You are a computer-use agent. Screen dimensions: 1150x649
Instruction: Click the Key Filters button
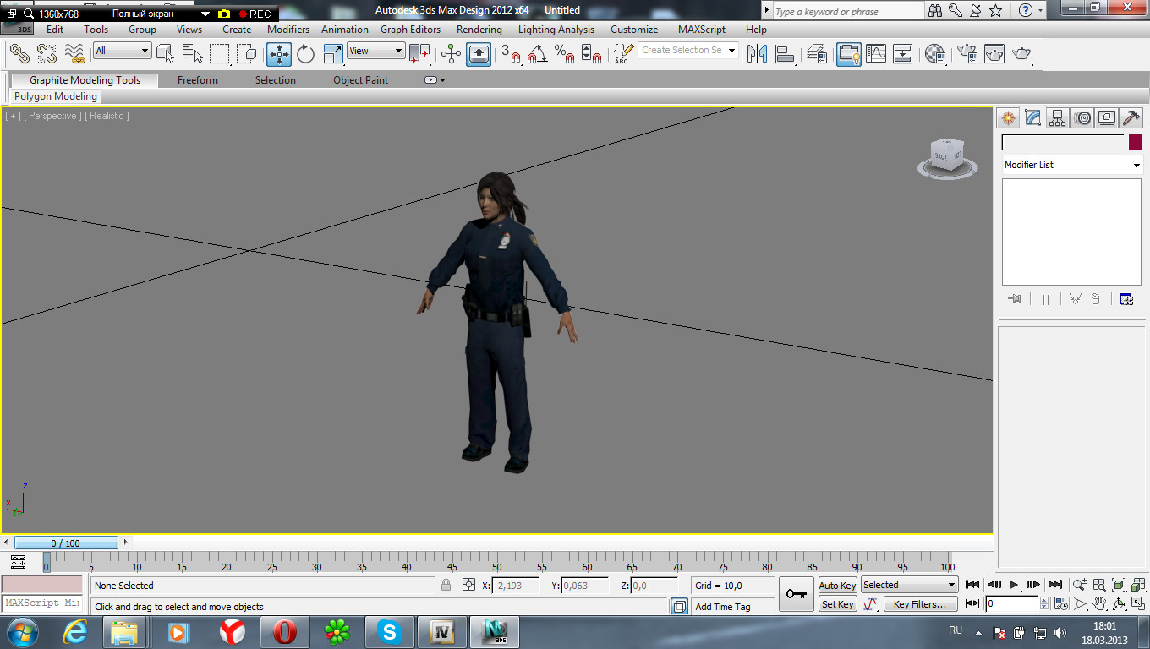920,604
